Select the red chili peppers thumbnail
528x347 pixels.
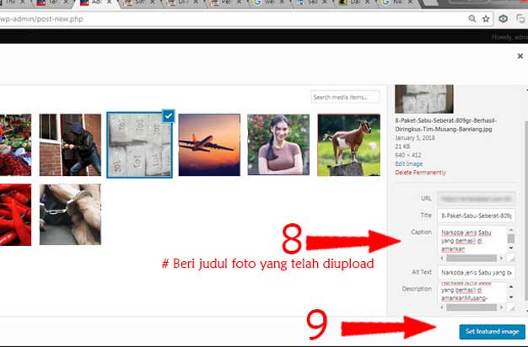pos(15,215)
